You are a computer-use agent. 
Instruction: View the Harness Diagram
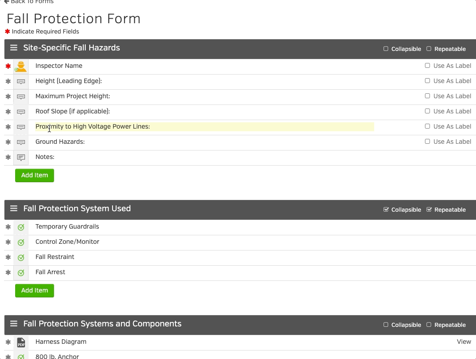[464, 342]
